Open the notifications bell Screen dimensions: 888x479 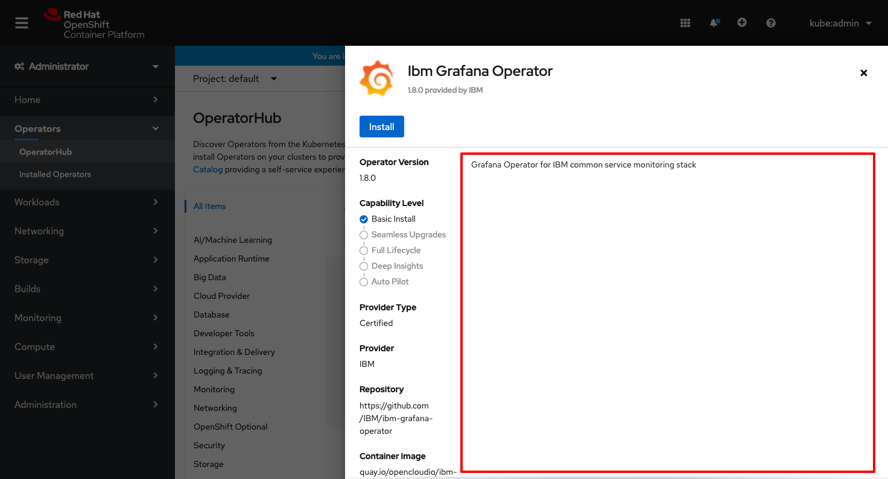coord(714,23)
